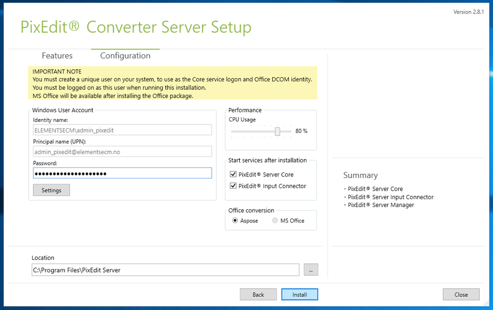Viewport: 493px width, 310px height.
Task: Click the Principal name (UPN) field
Action: 122,152
